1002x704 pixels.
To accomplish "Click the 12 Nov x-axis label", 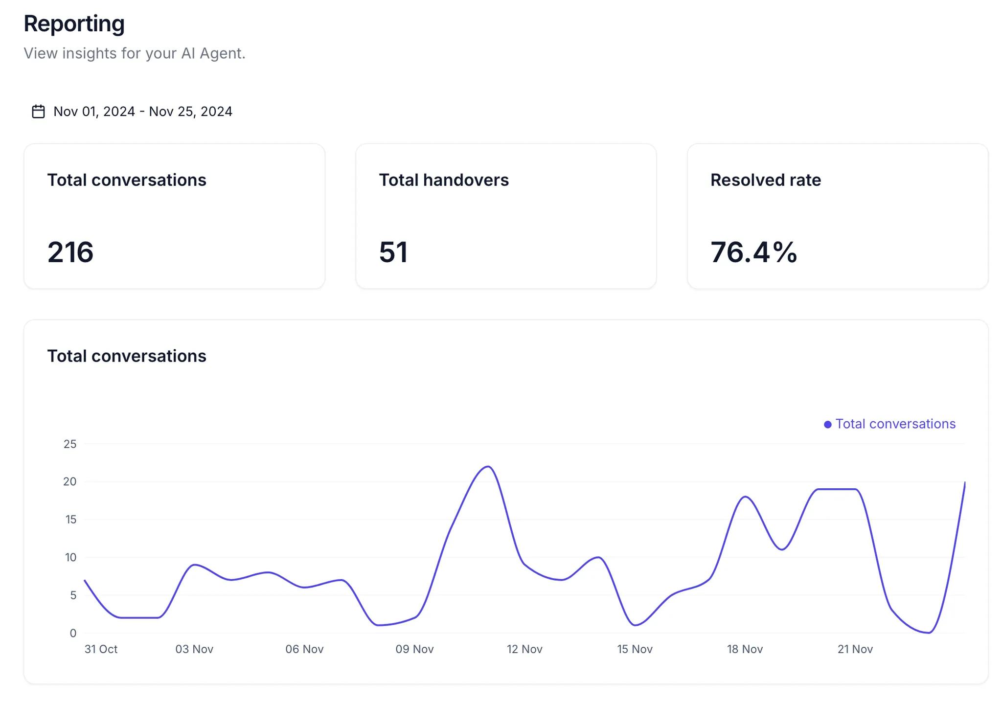I will coord(524,649).
